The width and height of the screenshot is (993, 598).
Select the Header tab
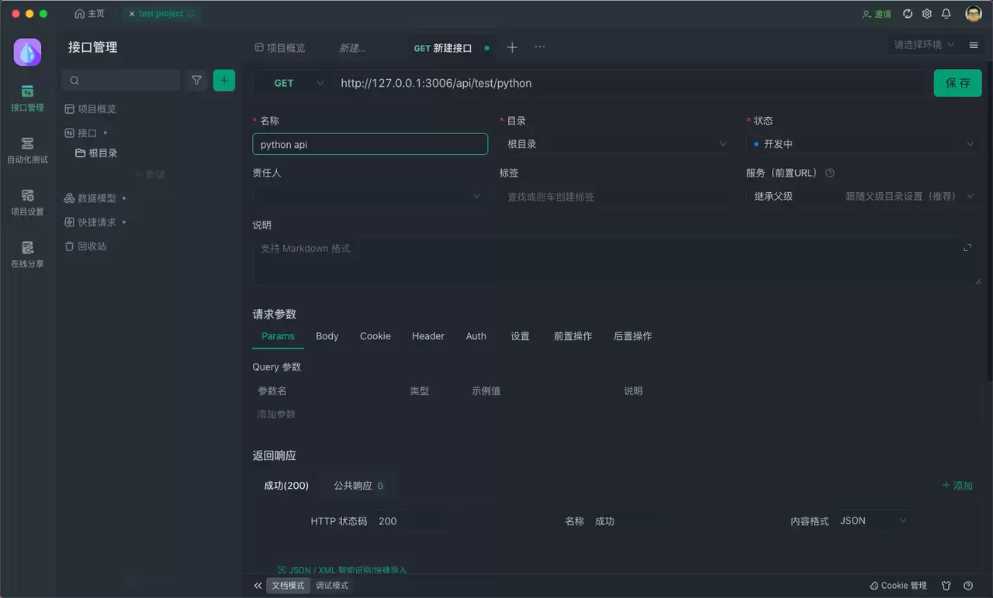point(428,336)
